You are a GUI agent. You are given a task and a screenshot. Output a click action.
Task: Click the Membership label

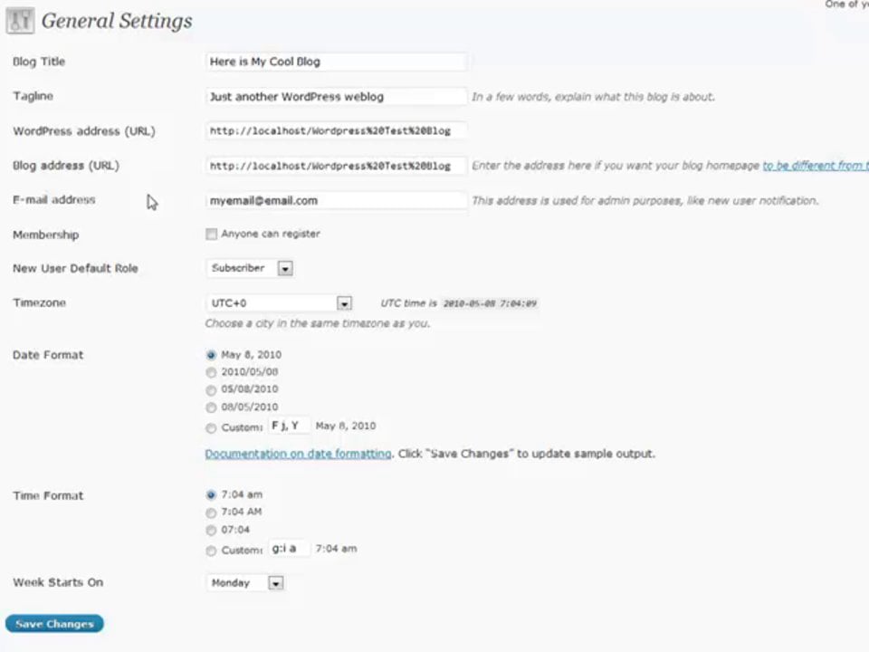(x=46, y=235)
